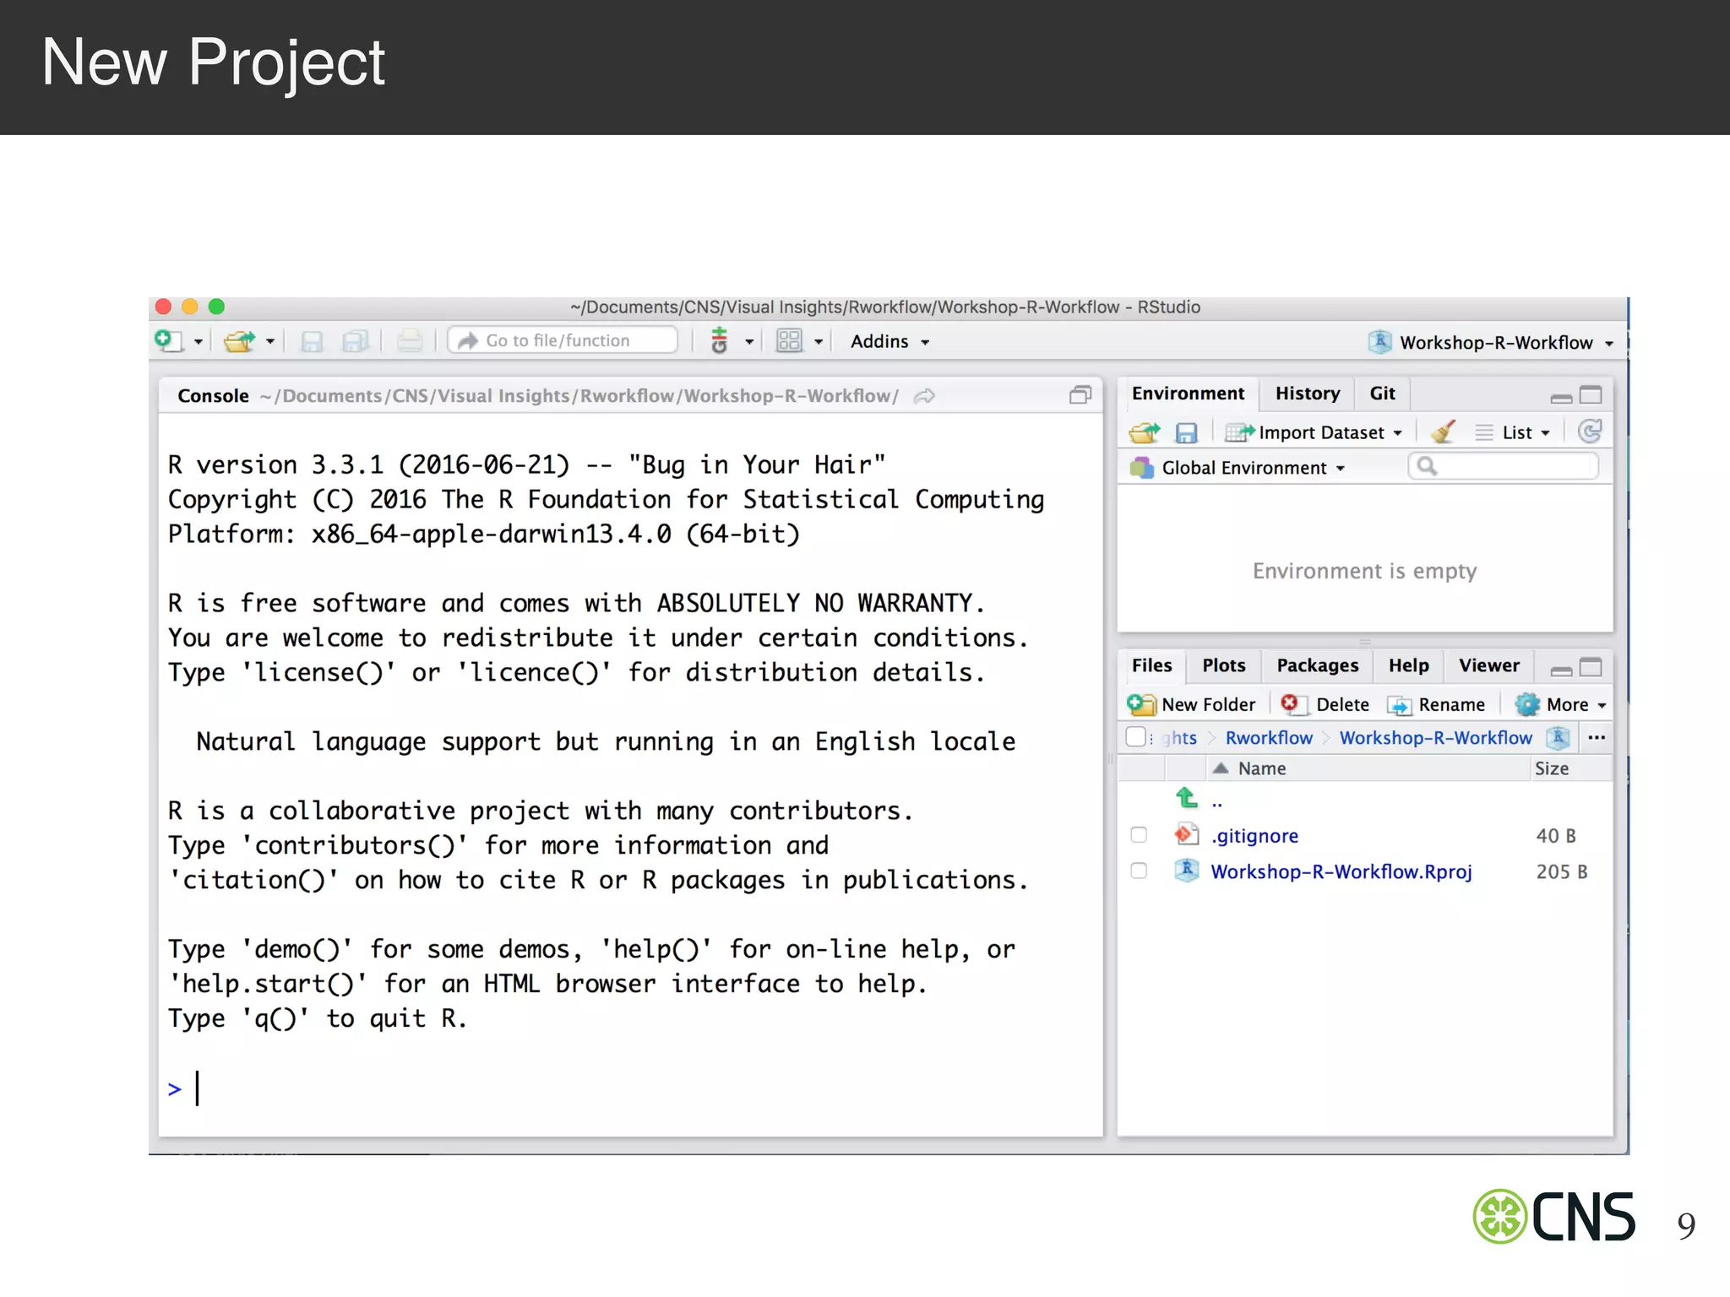The image size is (1730, 1297).
Task: Click the open file folder icon
Action: (239, 341)
